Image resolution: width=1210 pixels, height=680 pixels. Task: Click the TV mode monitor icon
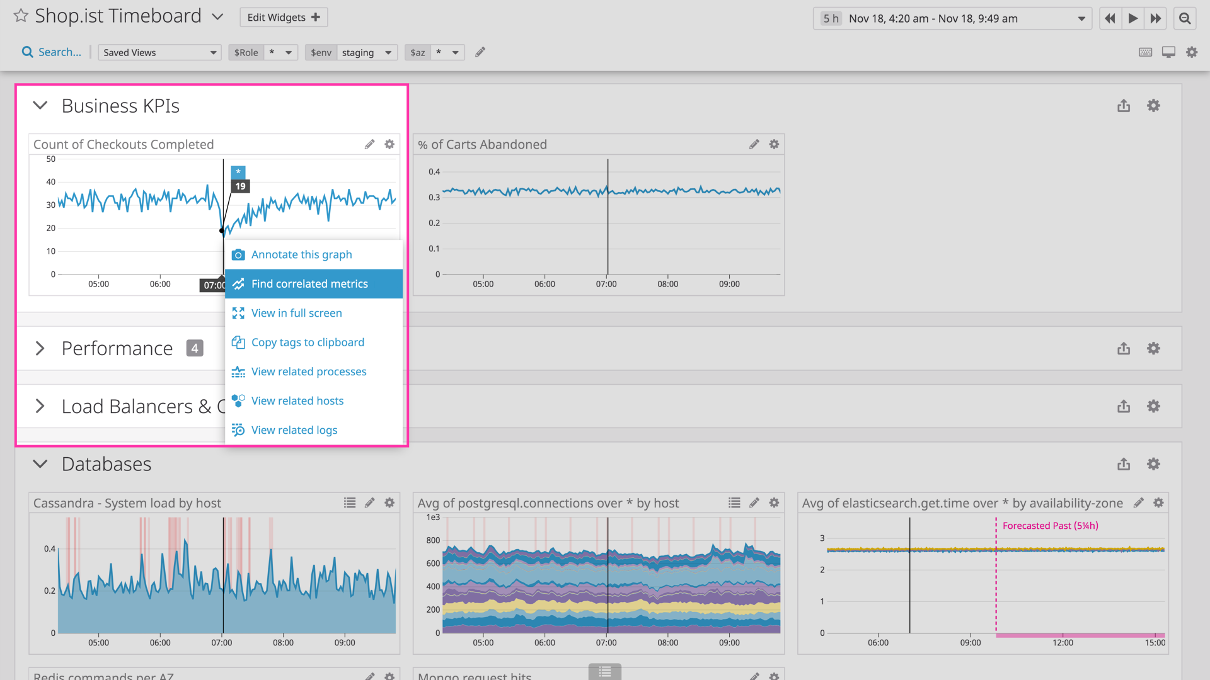pos(1168,52)
